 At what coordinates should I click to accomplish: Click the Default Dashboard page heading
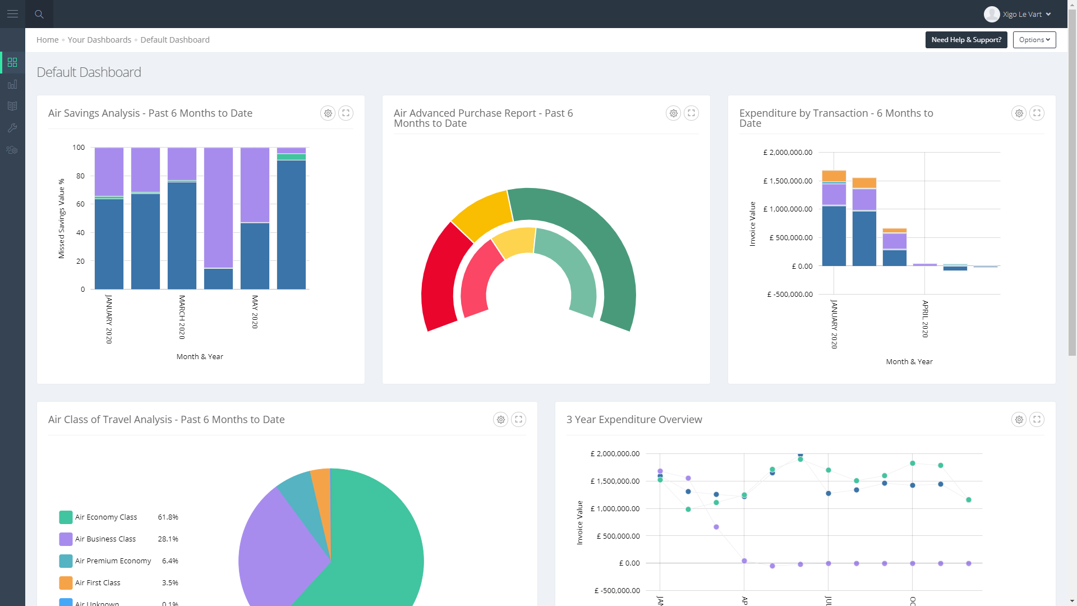tap(89, 72)
